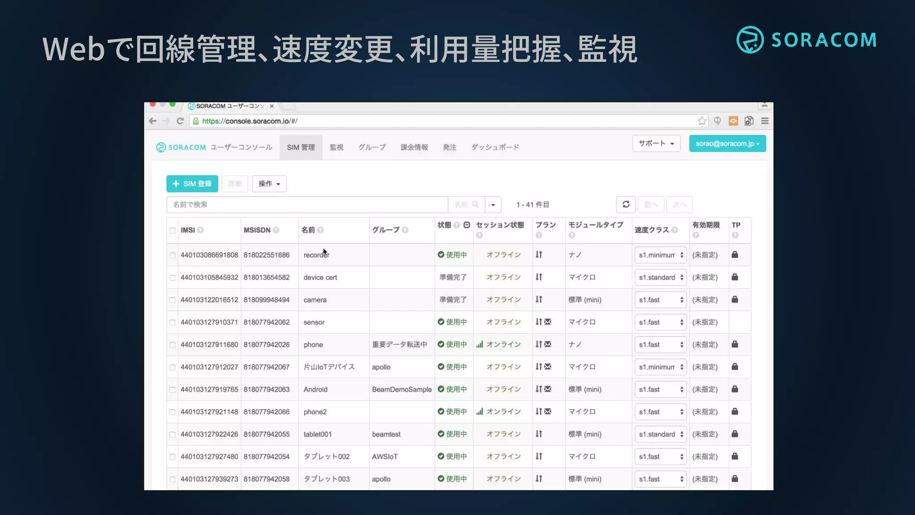Open the 操作 dropdown menu

[269, 184]
